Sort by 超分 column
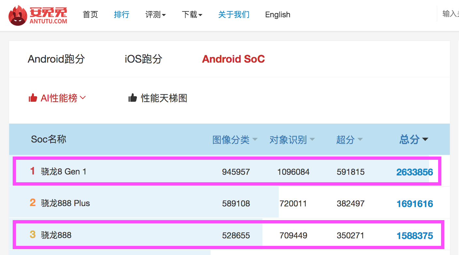The width and height of the screenshot is (459, 255). pos(349,140)
